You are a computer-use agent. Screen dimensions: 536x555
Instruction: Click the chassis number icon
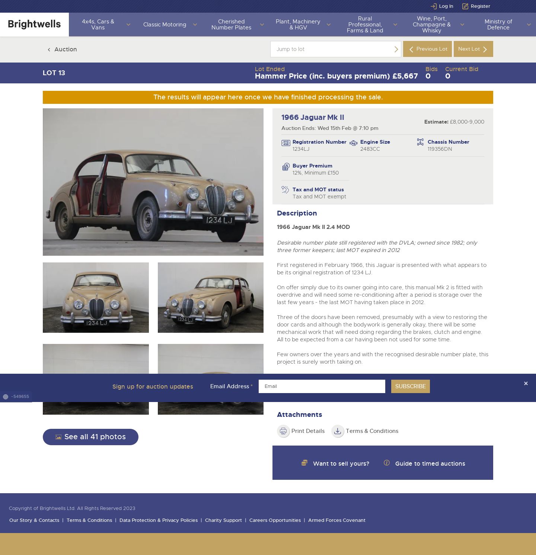coord(420,142)
